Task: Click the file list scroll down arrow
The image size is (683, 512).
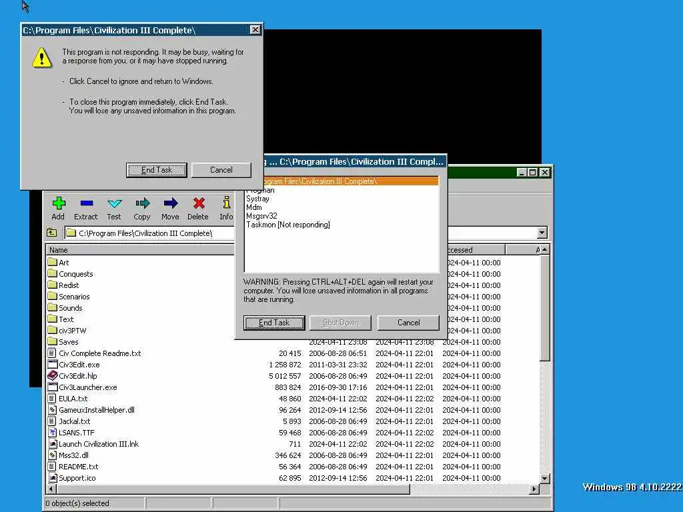Action: 544,479
